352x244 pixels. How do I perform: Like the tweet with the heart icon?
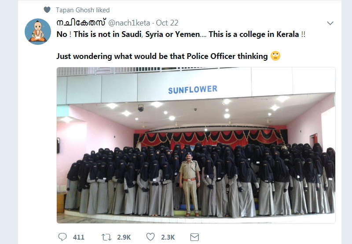(150, 237)
